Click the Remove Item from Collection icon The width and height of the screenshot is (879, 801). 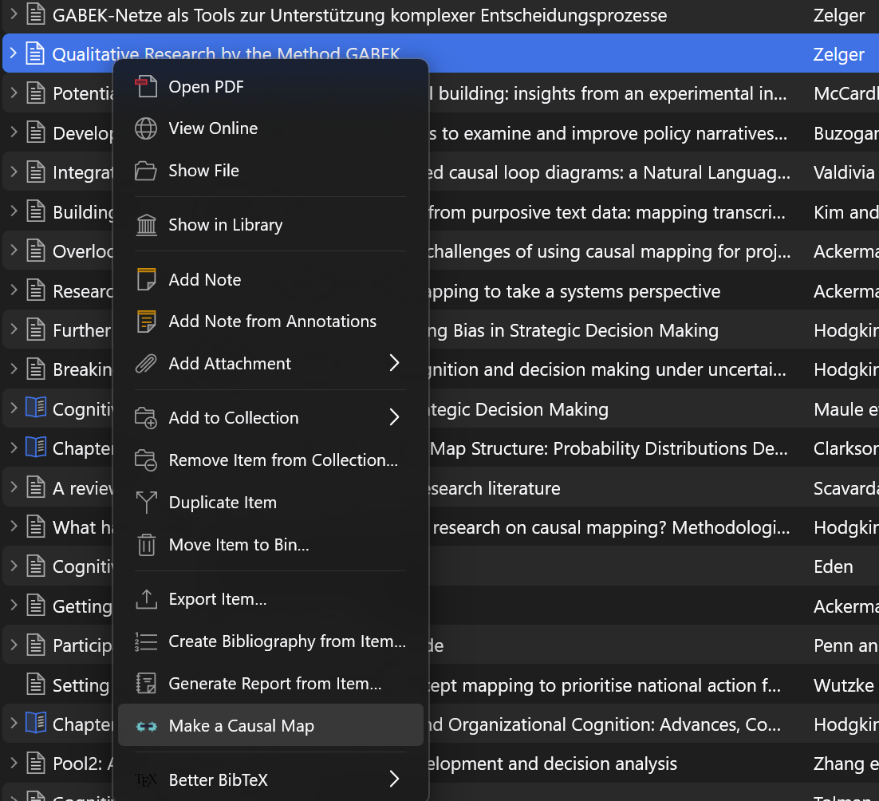tap(146, 460)
